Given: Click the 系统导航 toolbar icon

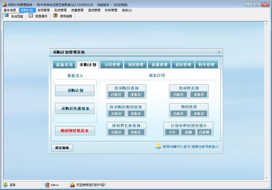Looking at the screenshot, I should coord(6,15).
